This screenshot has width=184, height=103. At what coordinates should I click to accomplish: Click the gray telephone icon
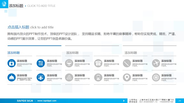[98, 63]
